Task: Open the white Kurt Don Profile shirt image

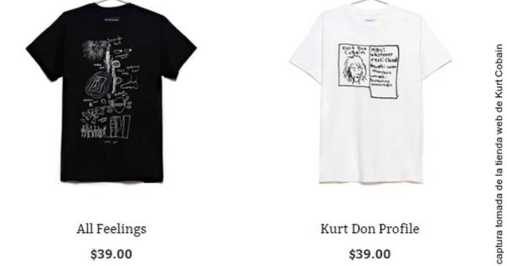Action: (x=371, y=94)
